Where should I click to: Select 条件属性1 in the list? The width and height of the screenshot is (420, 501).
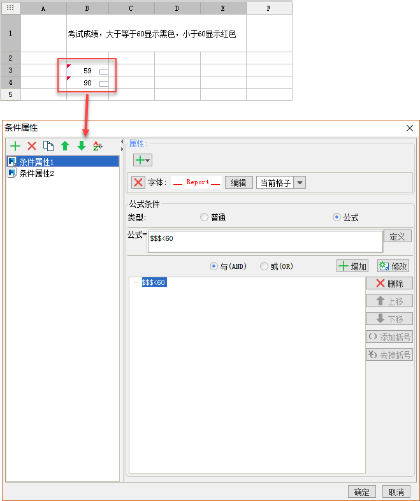point(62,162)
